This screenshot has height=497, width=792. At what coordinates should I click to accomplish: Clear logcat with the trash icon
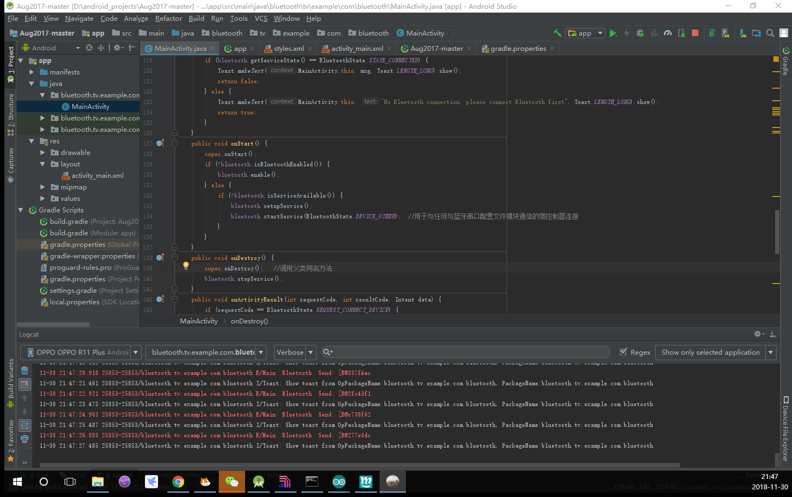click(25, 371)
